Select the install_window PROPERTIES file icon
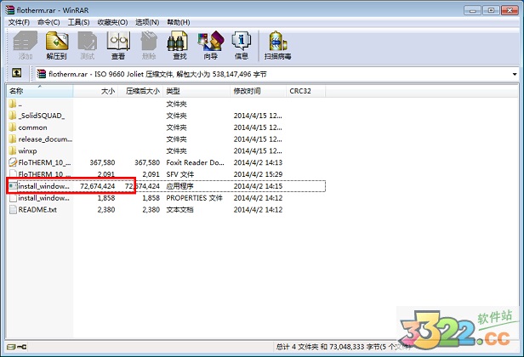524x357 pixels. click(x=13, y=198)
